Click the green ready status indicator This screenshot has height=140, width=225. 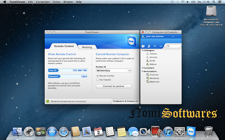coord(48,101)
